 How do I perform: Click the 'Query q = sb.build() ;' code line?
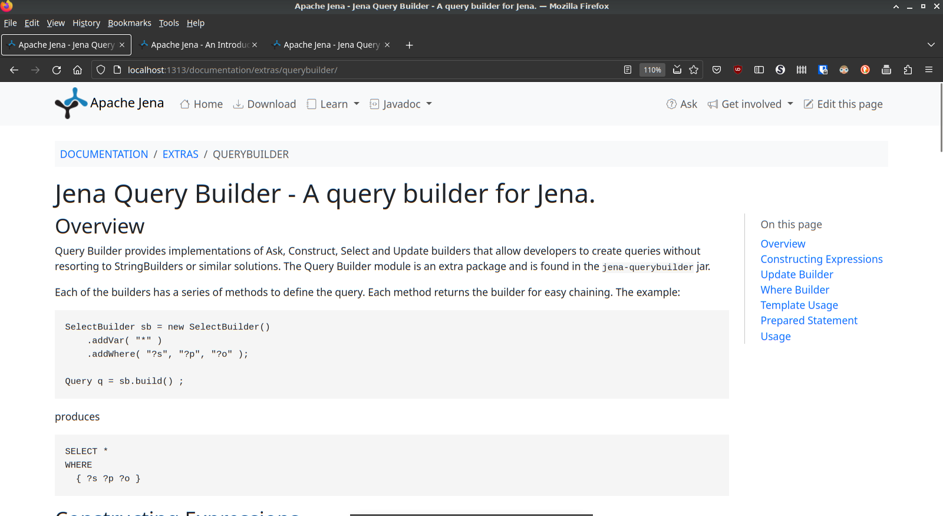point(124,381)
